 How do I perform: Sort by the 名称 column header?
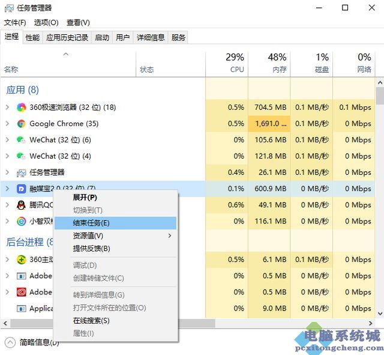click(68, 64)
